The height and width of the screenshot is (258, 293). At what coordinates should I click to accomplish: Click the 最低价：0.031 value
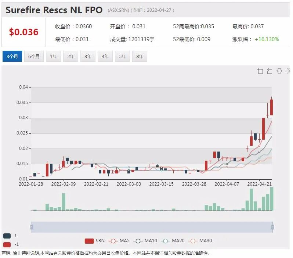tap(72, 39)
